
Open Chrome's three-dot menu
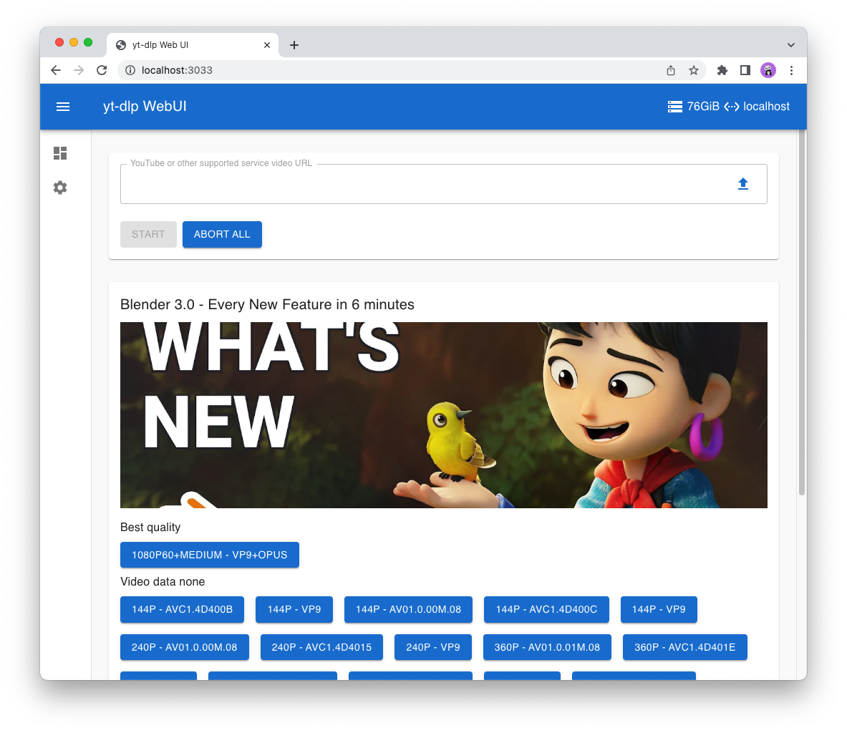791,70
